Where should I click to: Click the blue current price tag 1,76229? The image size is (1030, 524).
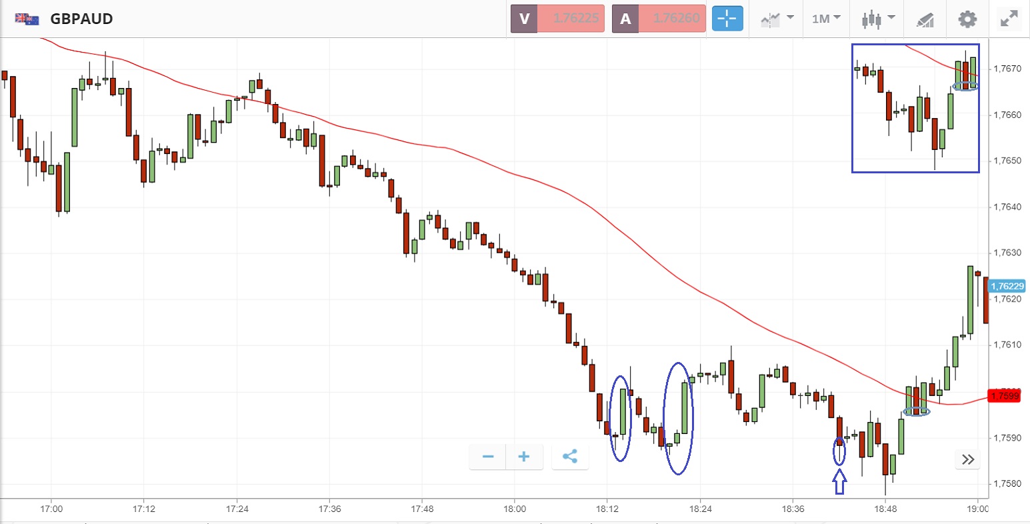[1007, 286]
